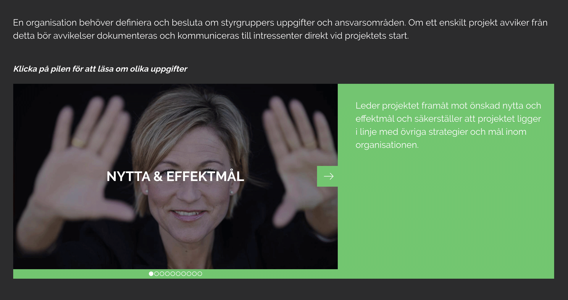The width and height of the screenshot is (568, 300).
Task: Select the fifth slide indicator dot
Action: 173,274
